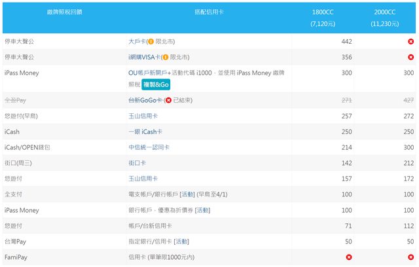Click FamiPay's red X under the 2000CC column
The height and width of the screenshot is (267, 419).
[x=410, y=257]
